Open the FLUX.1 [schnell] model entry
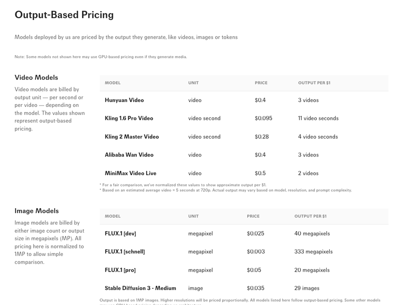The image size is (400, 305). tap(125, 252)
